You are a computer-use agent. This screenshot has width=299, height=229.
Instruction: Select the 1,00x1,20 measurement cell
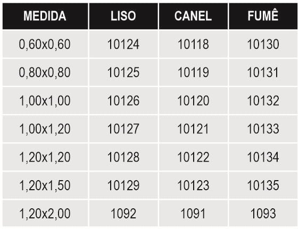[45, 129]
